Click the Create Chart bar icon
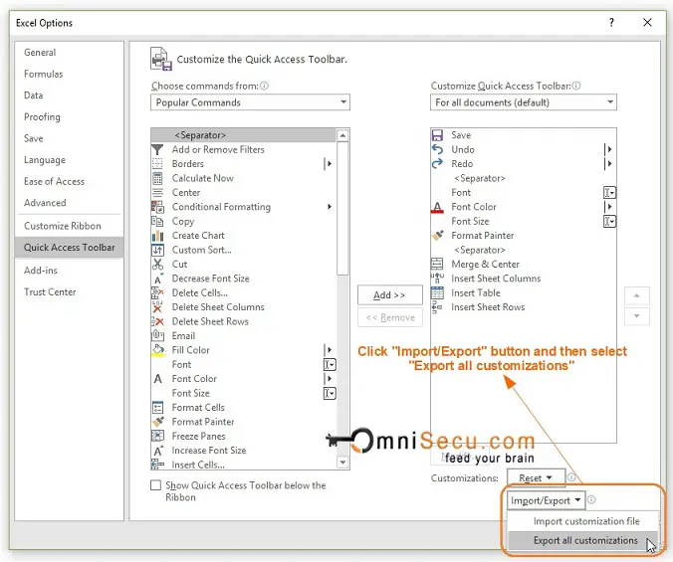Viewport: 673px width, 562px height. (157, 236)
